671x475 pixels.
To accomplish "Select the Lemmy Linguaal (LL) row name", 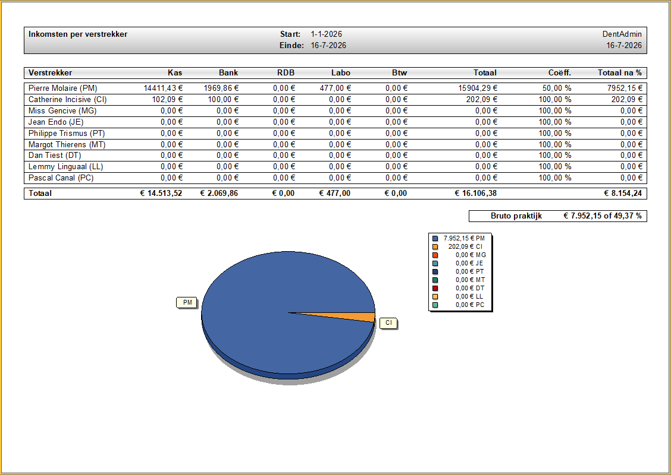I will pos(66,167).
